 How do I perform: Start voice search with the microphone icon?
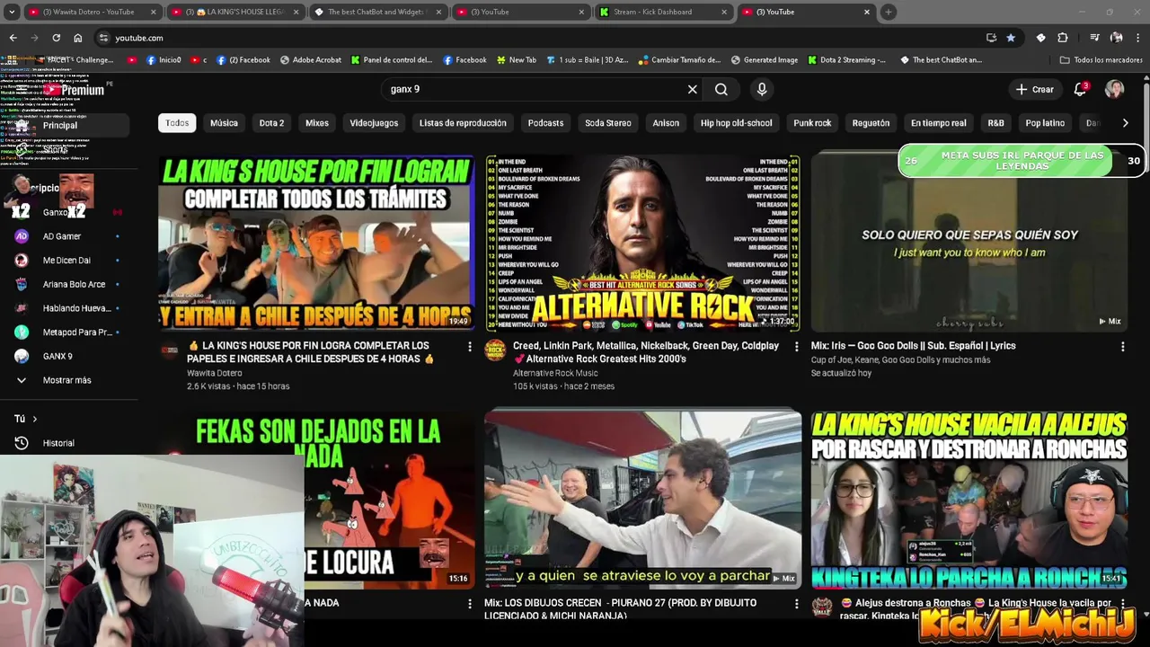tap(762, 89)
